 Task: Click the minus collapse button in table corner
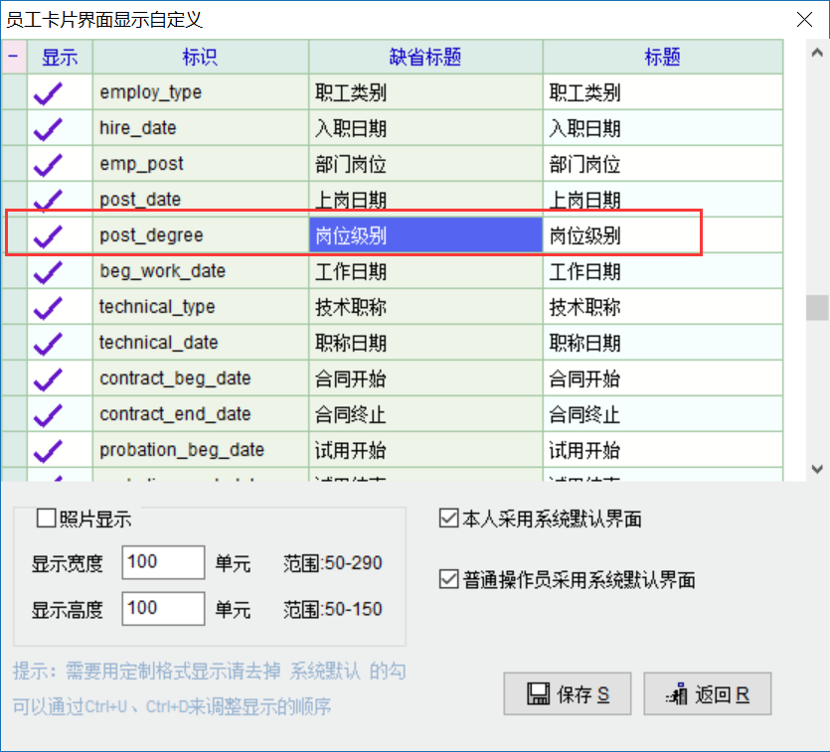13,57
